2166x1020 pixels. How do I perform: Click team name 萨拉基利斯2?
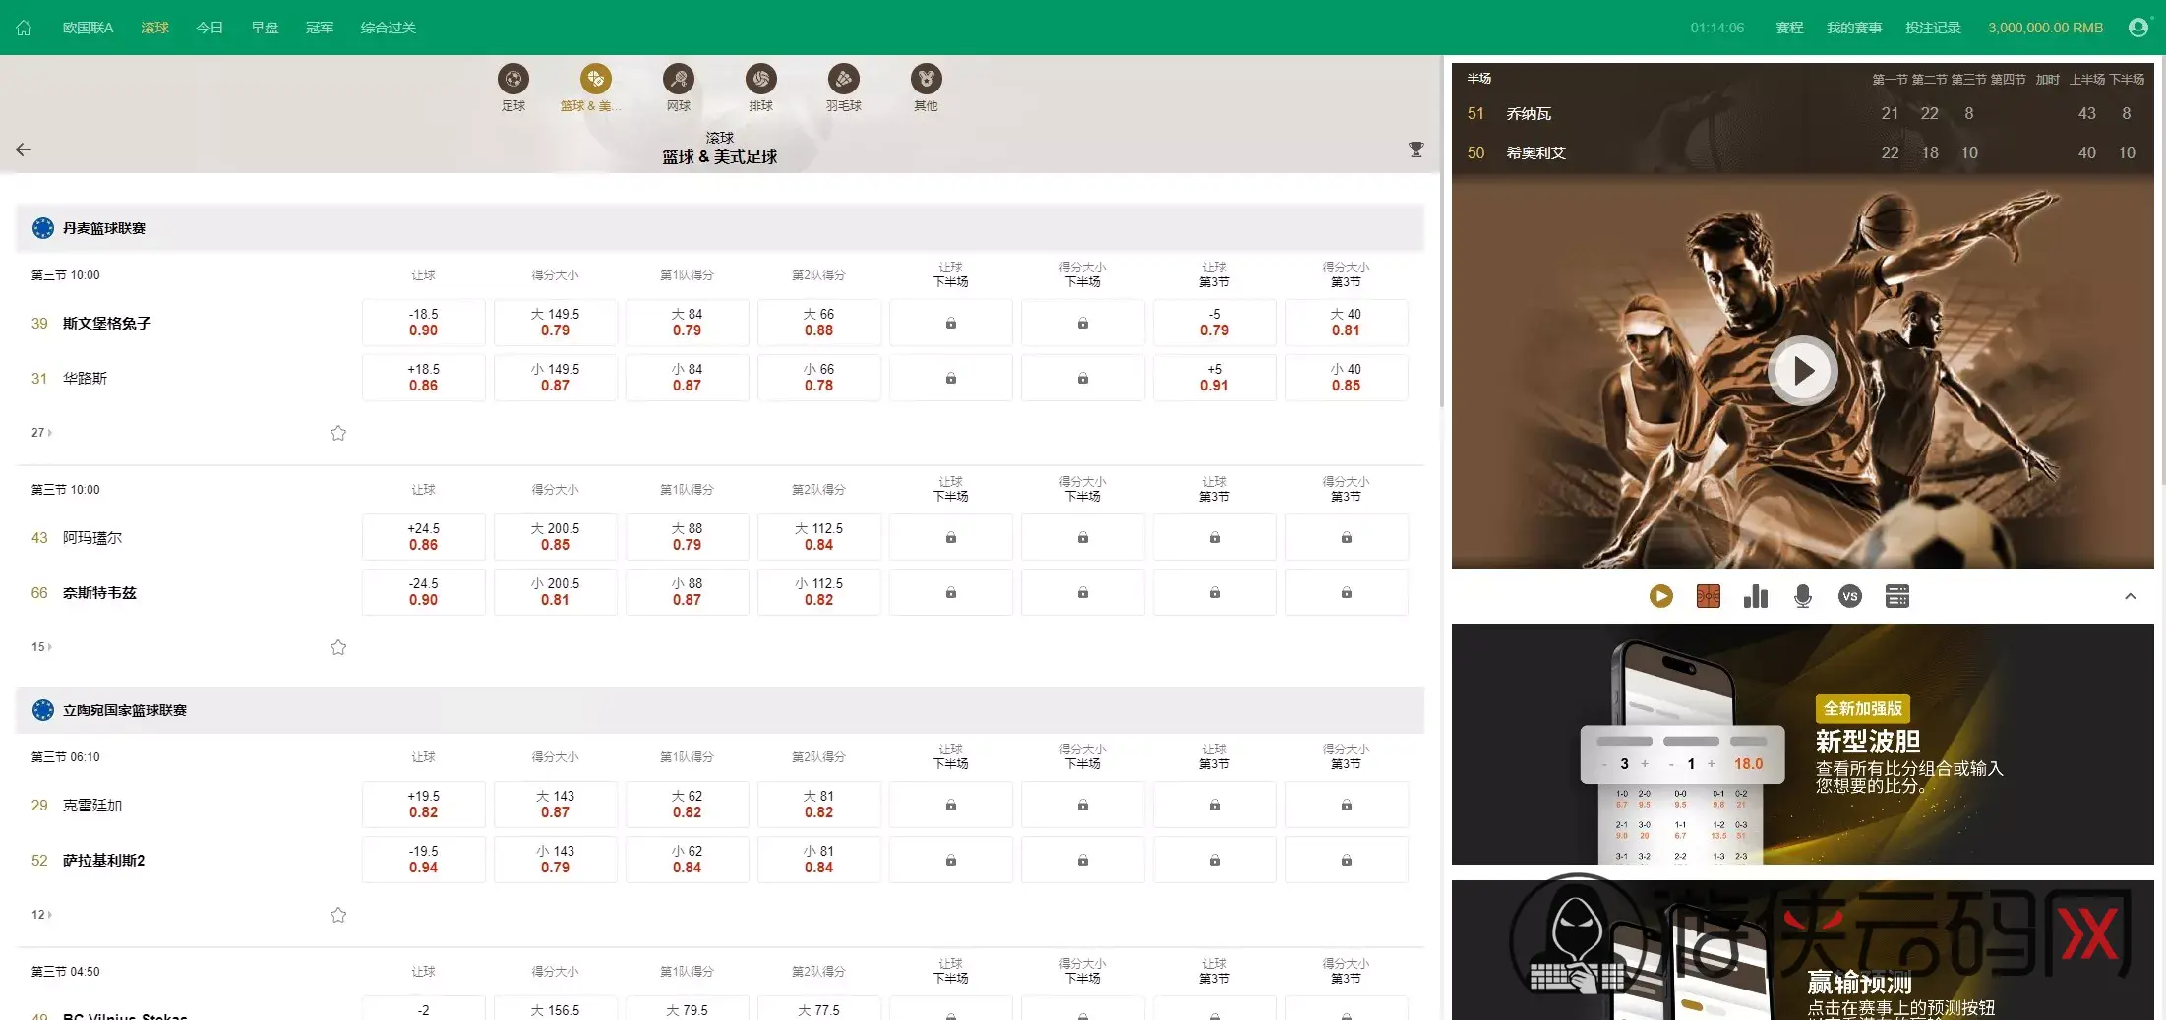104,861
